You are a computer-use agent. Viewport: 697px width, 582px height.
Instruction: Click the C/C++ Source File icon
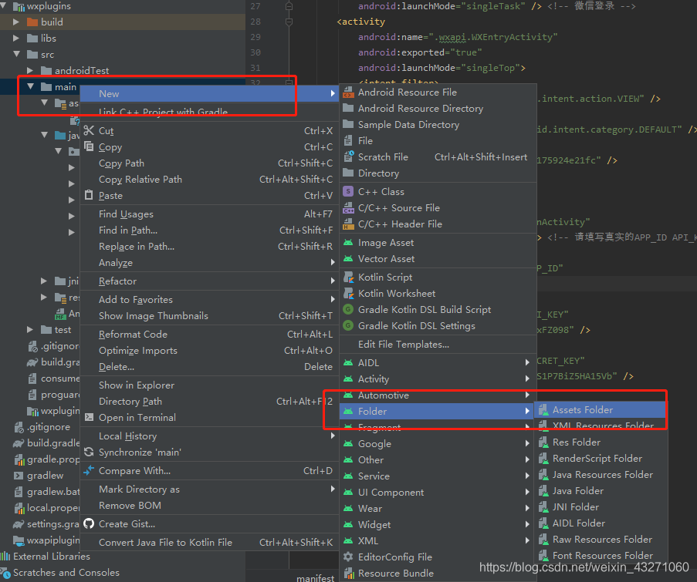[x=349, y=208]
